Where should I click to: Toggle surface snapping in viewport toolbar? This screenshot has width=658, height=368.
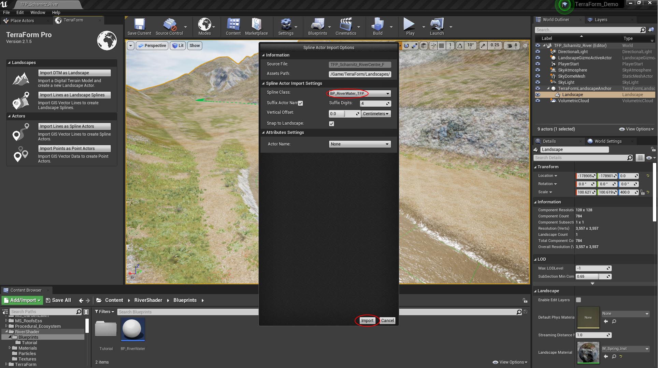click(433, 46)
